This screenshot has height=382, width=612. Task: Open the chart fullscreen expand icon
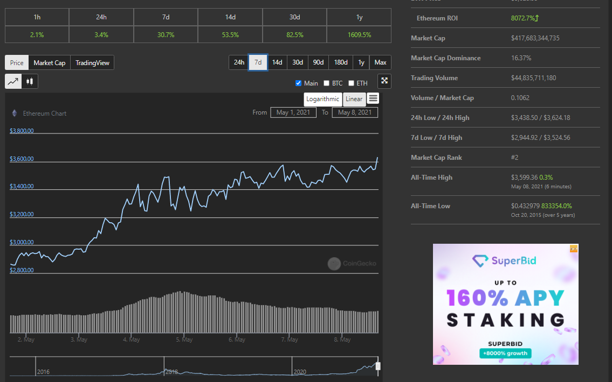pos(384,81)
